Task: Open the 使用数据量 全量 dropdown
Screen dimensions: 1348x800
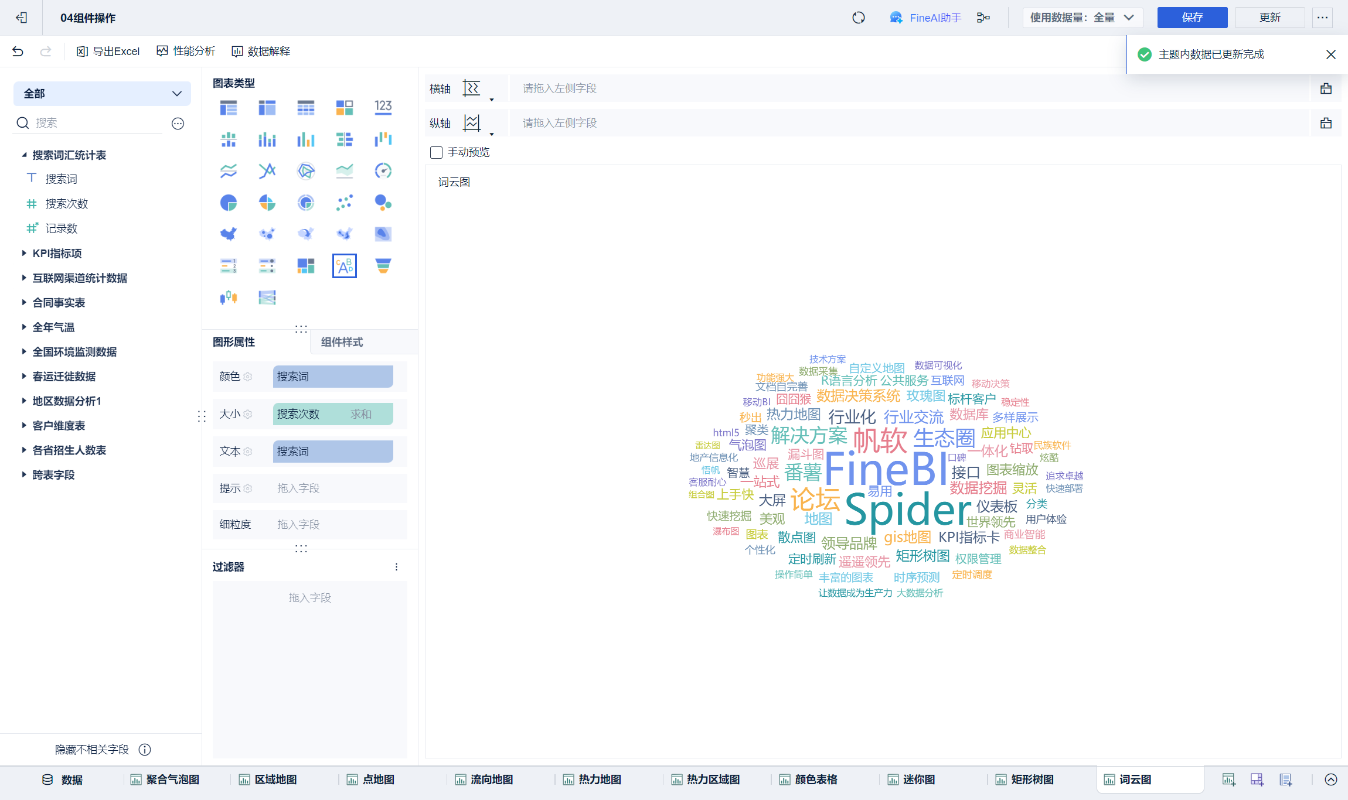Action: pyautogui.click(x=1082, y=18)
